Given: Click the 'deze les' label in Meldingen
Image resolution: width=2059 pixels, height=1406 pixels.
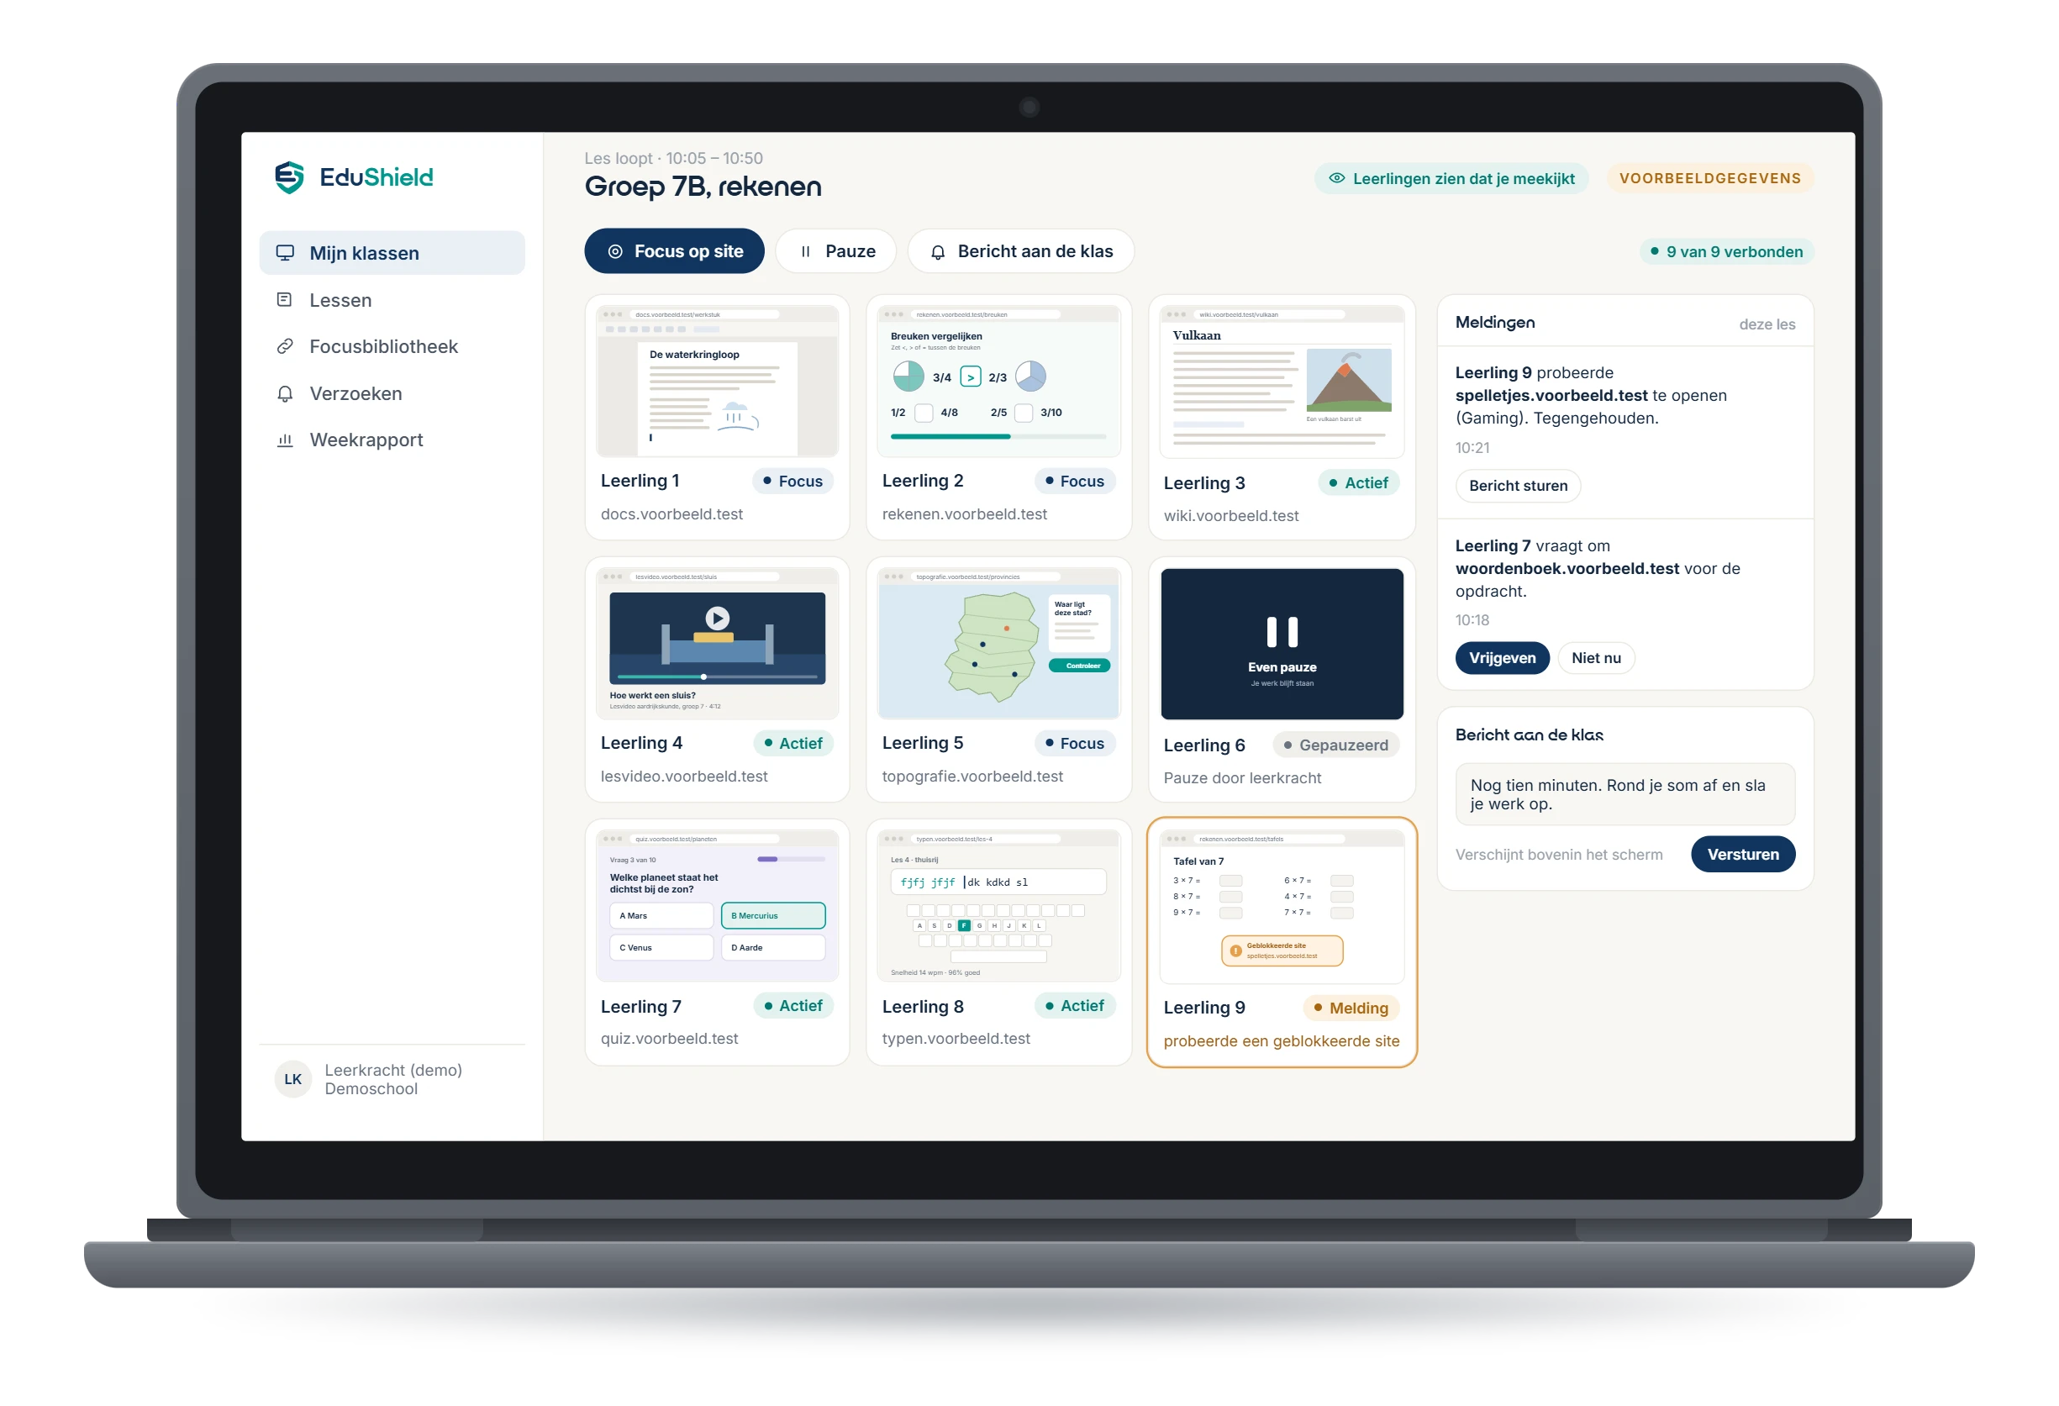Looking at the screenshot, I should tap(1766, 324).
